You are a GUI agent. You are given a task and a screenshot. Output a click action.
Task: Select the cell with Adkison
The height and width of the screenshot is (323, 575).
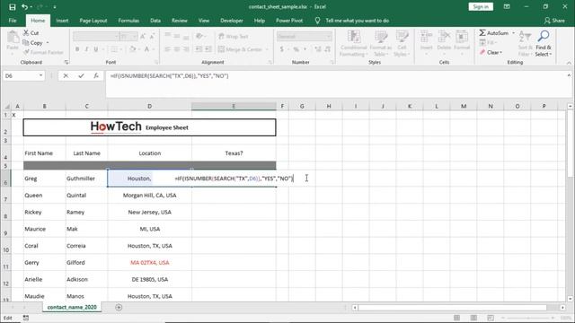point(86,279)
